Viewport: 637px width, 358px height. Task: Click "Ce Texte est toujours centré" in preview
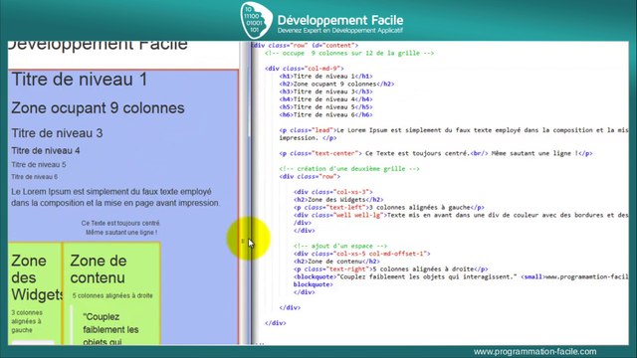pos(120,223)
